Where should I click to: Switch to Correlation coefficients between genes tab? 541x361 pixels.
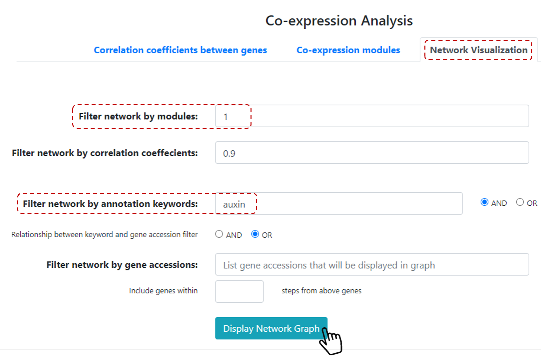(x=180, y=50)
